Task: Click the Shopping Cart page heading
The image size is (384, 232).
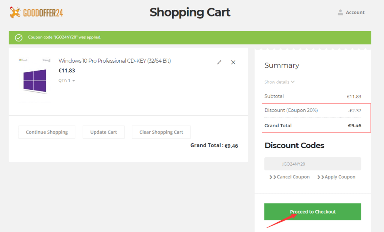Action: point(190,12)
